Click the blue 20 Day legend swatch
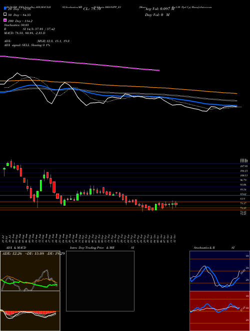The width and height of the screenshot is (250, 331). (x=5, y=9)
